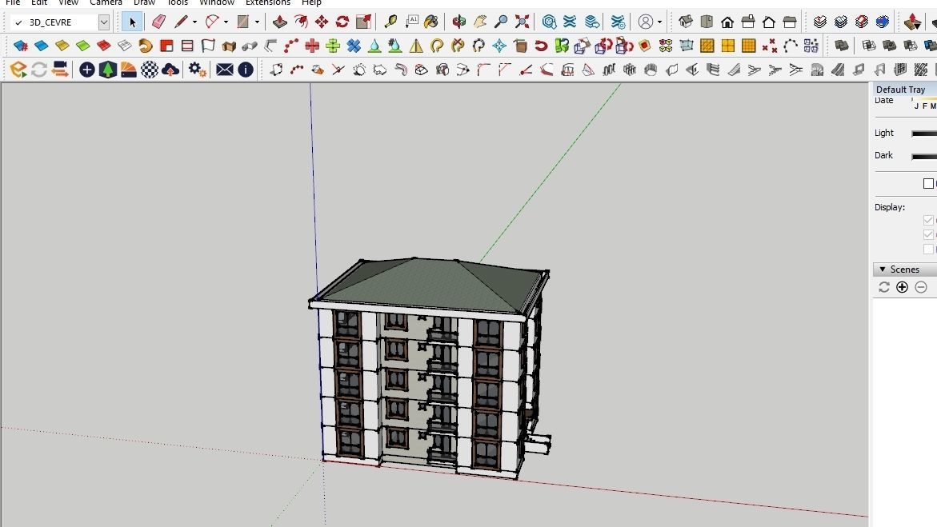Open the Camera menu

point(106,2)
